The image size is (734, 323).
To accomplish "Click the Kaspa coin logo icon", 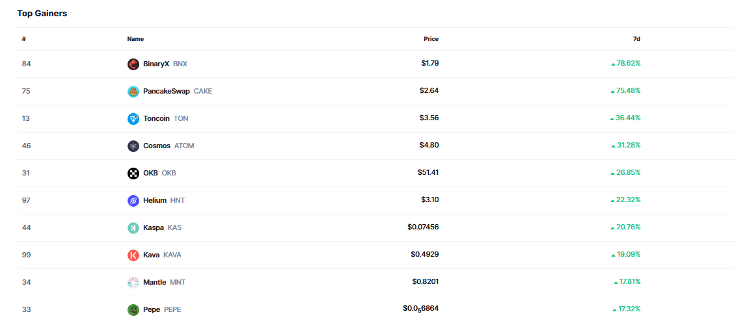I will 133,227.
